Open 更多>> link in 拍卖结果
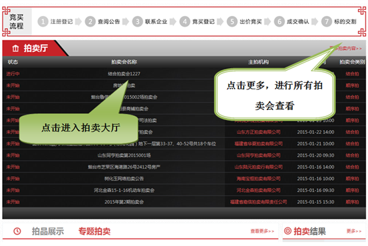The width and height of the screenshot is (368, 246). click(x=354, y=231)
